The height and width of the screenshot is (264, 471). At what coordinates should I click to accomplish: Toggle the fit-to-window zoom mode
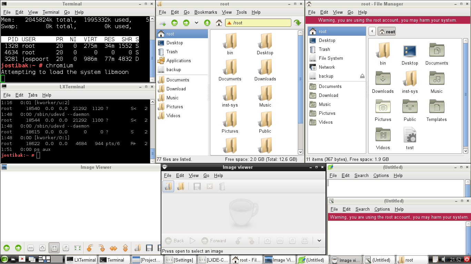[x=54, y=248]
